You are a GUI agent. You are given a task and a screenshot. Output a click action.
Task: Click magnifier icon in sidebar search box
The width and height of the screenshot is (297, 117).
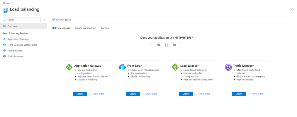(x=5, y=20)
